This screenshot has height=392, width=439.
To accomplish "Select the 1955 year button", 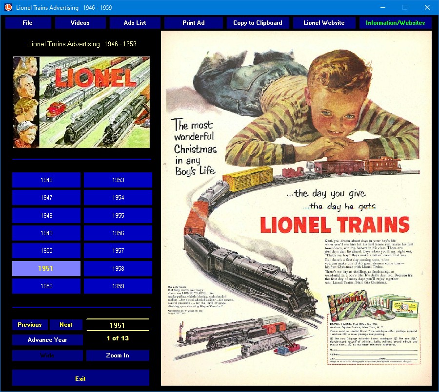I will pyautogui.click(x=118, y=215).
